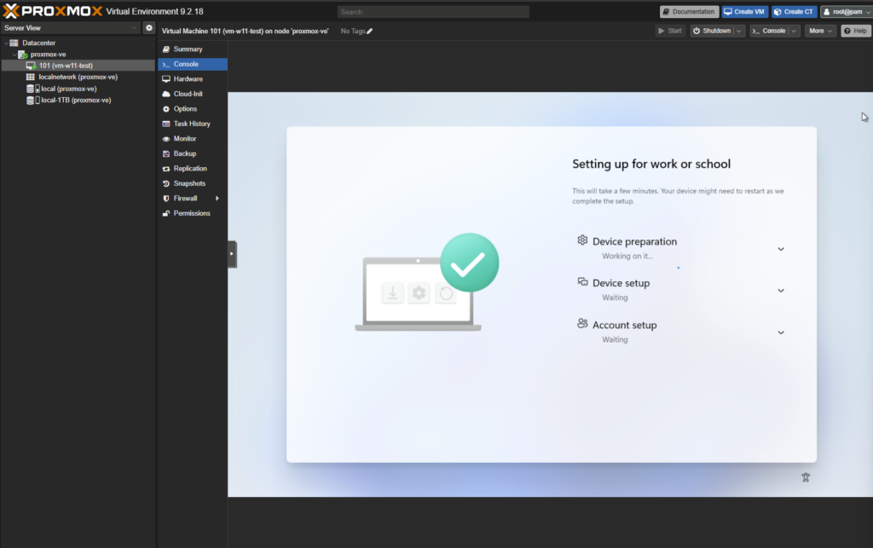
Task: Open the Snapshots tab
Action: 192,183
